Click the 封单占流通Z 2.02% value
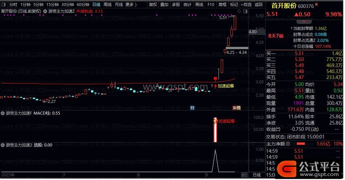This screenshot has width=345, height=180. click(323, 41)
